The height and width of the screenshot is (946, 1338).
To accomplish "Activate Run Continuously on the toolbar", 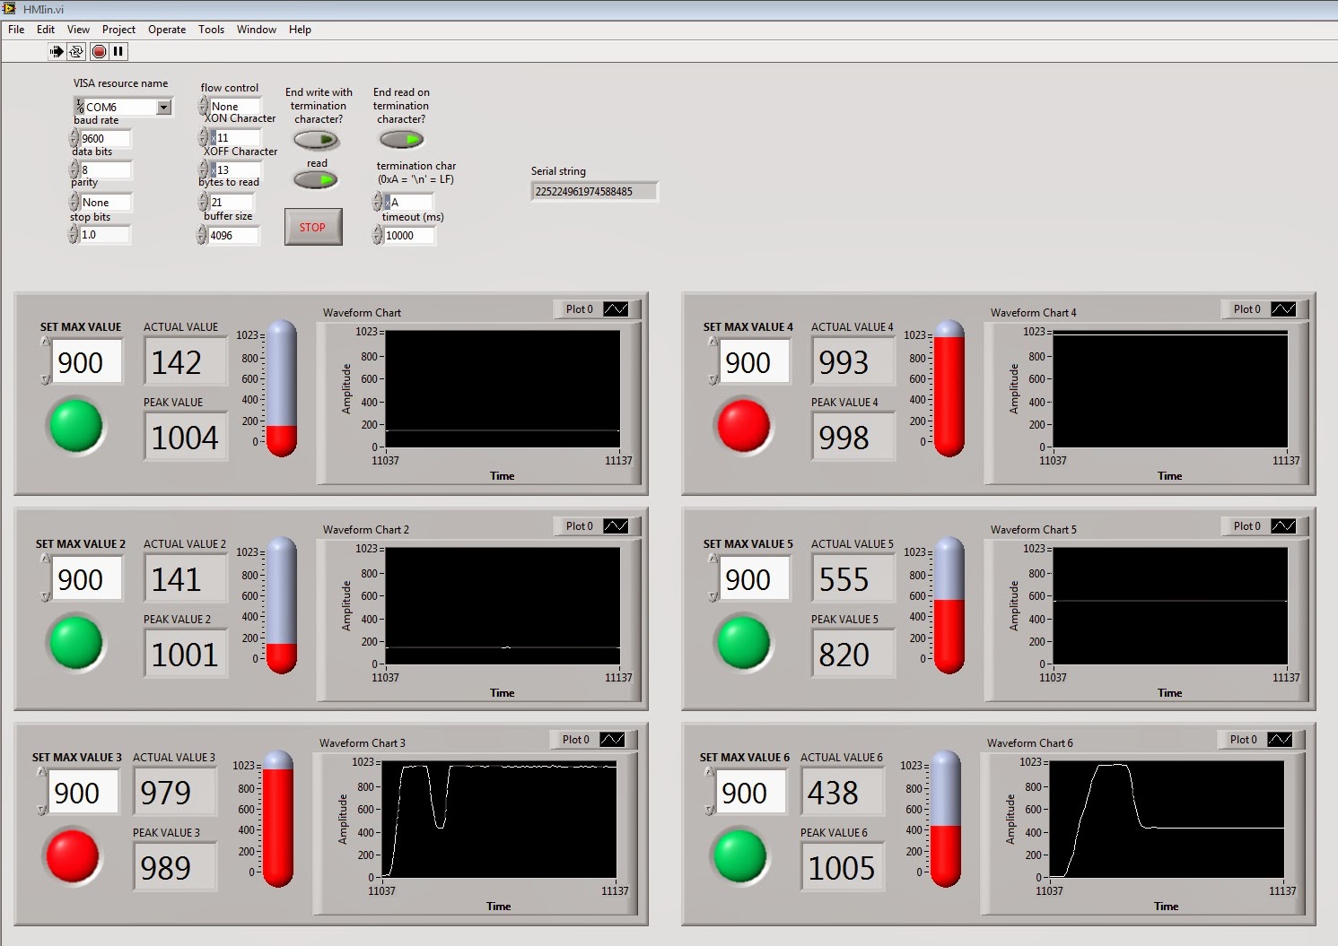I will (75, 51).
